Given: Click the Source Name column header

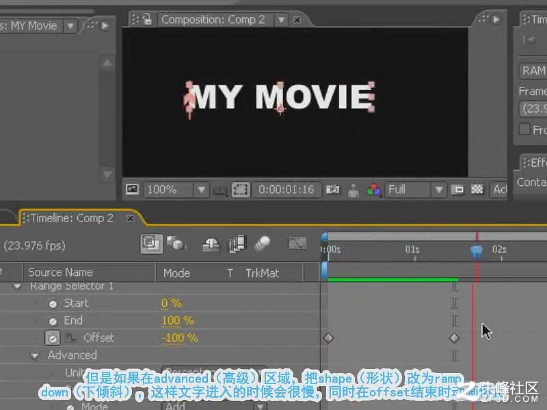Looking at the screenshot, I should click(x=60, y=272).
